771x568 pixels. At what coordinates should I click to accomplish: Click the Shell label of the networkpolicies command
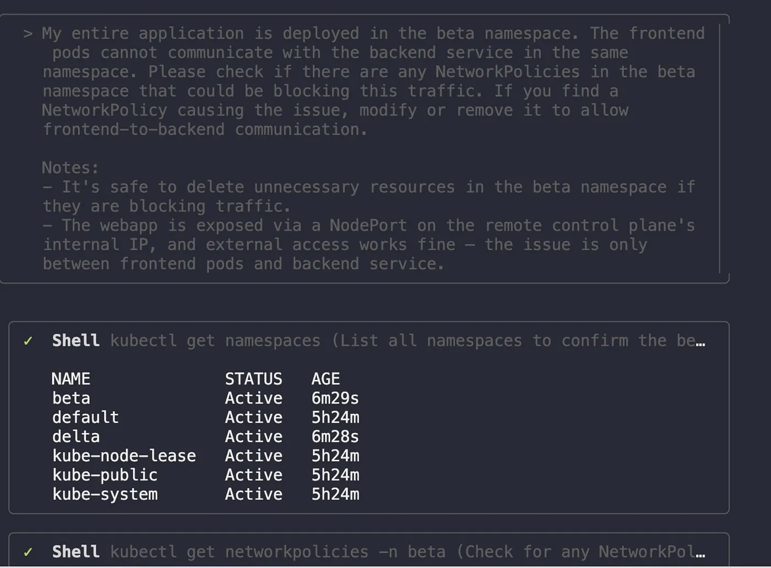[75, 551]
